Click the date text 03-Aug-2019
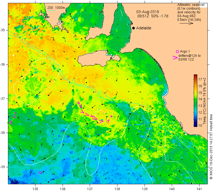The height and width of the screenshot is (192, 213). [148, 12]
